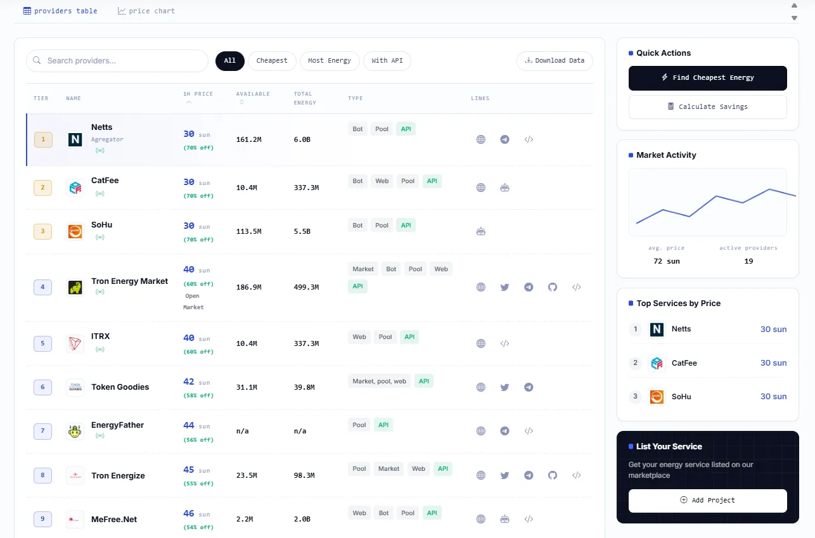Open MeFree.Net's API code icon
The width and height of the screenshot is (815, 538).
(529, 519)
